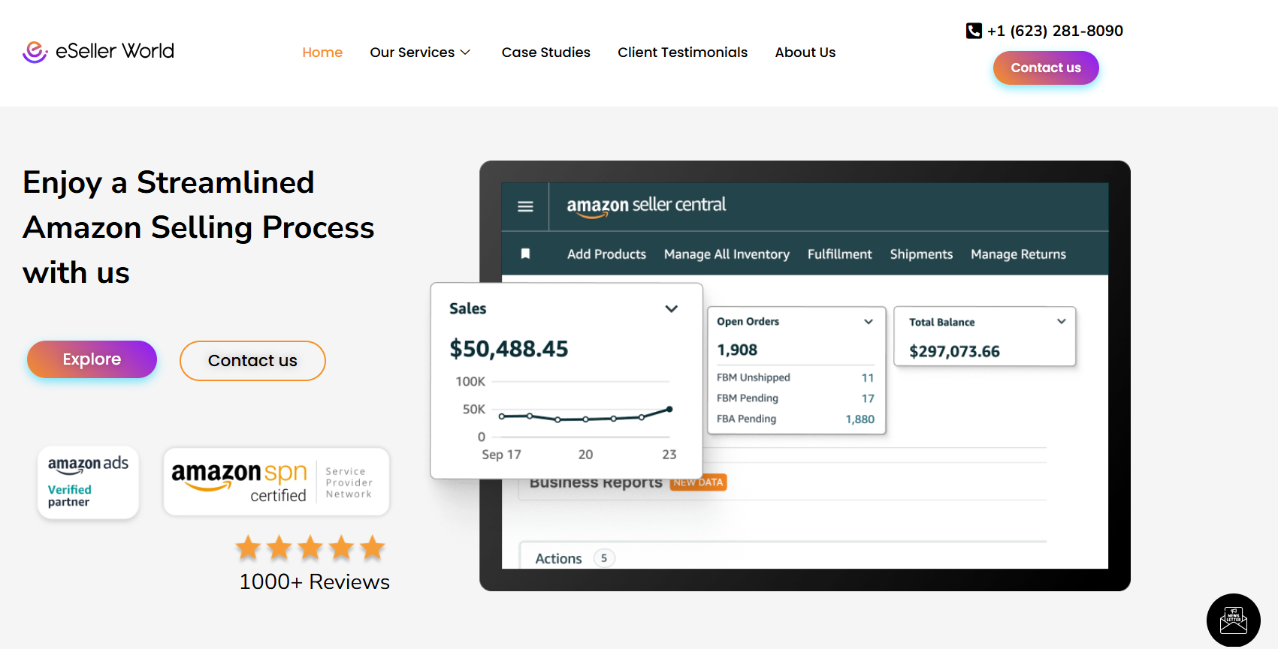The height and width of the screenshot is (649, 1278).
Task: Click the Amazon Ads Verified partner badge
Action: tap(89, 482)
